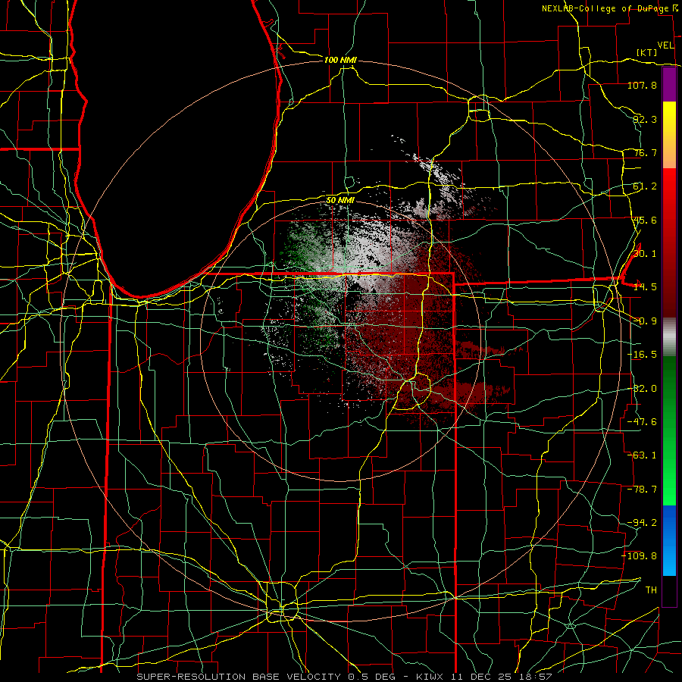Click the 61.2 legend value
The image size is (682, 682).
pos(645,186)
